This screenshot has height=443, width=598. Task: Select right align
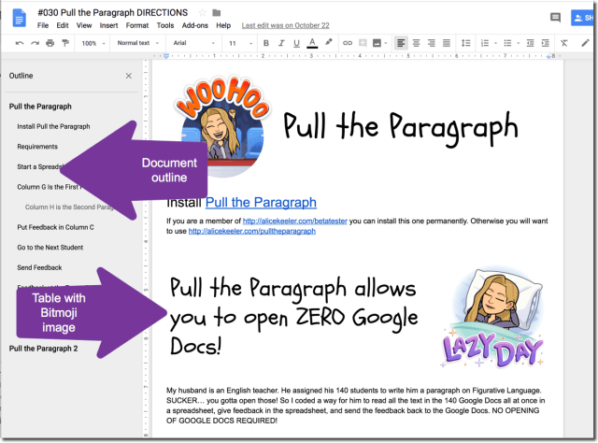coord(432,43)
